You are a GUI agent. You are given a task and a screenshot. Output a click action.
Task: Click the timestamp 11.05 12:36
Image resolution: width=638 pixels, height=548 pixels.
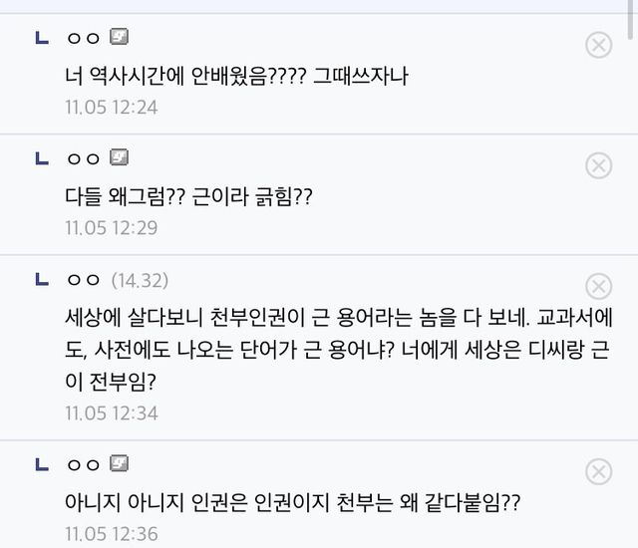pos(112,534)
